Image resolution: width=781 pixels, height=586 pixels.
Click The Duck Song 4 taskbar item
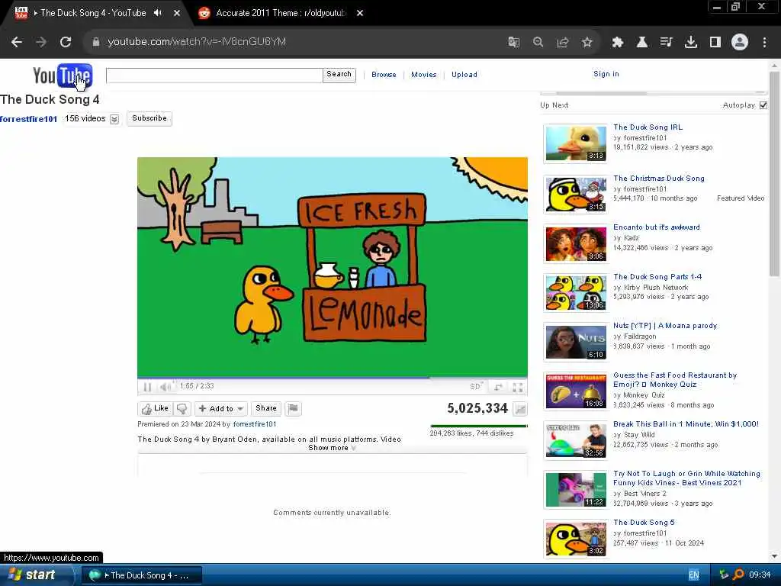pos(141,575)
